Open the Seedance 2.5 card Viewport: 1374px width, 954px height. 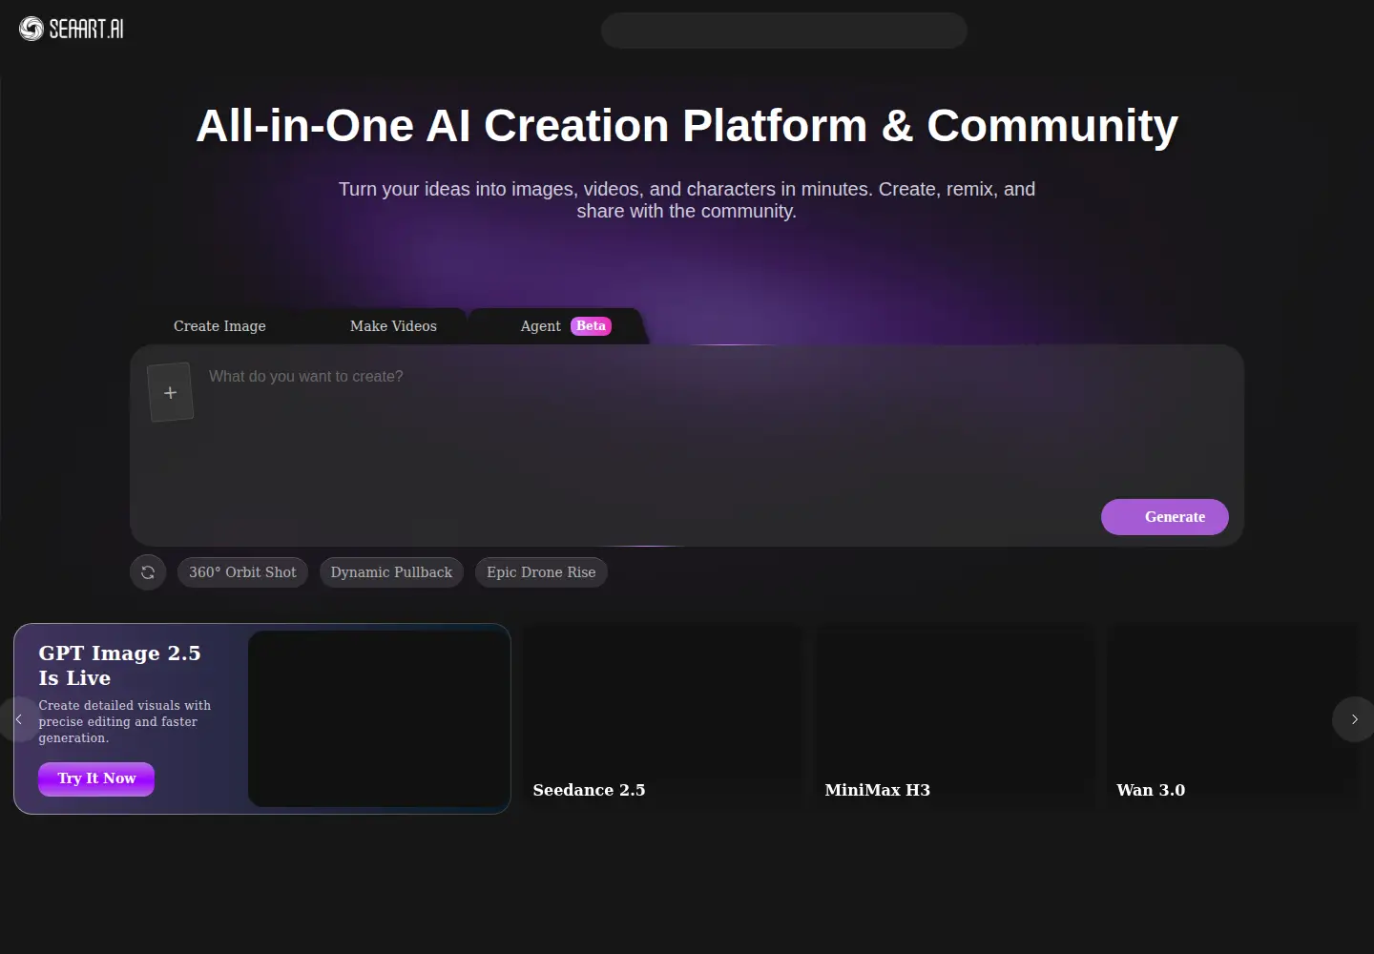(x=663, y=716)
